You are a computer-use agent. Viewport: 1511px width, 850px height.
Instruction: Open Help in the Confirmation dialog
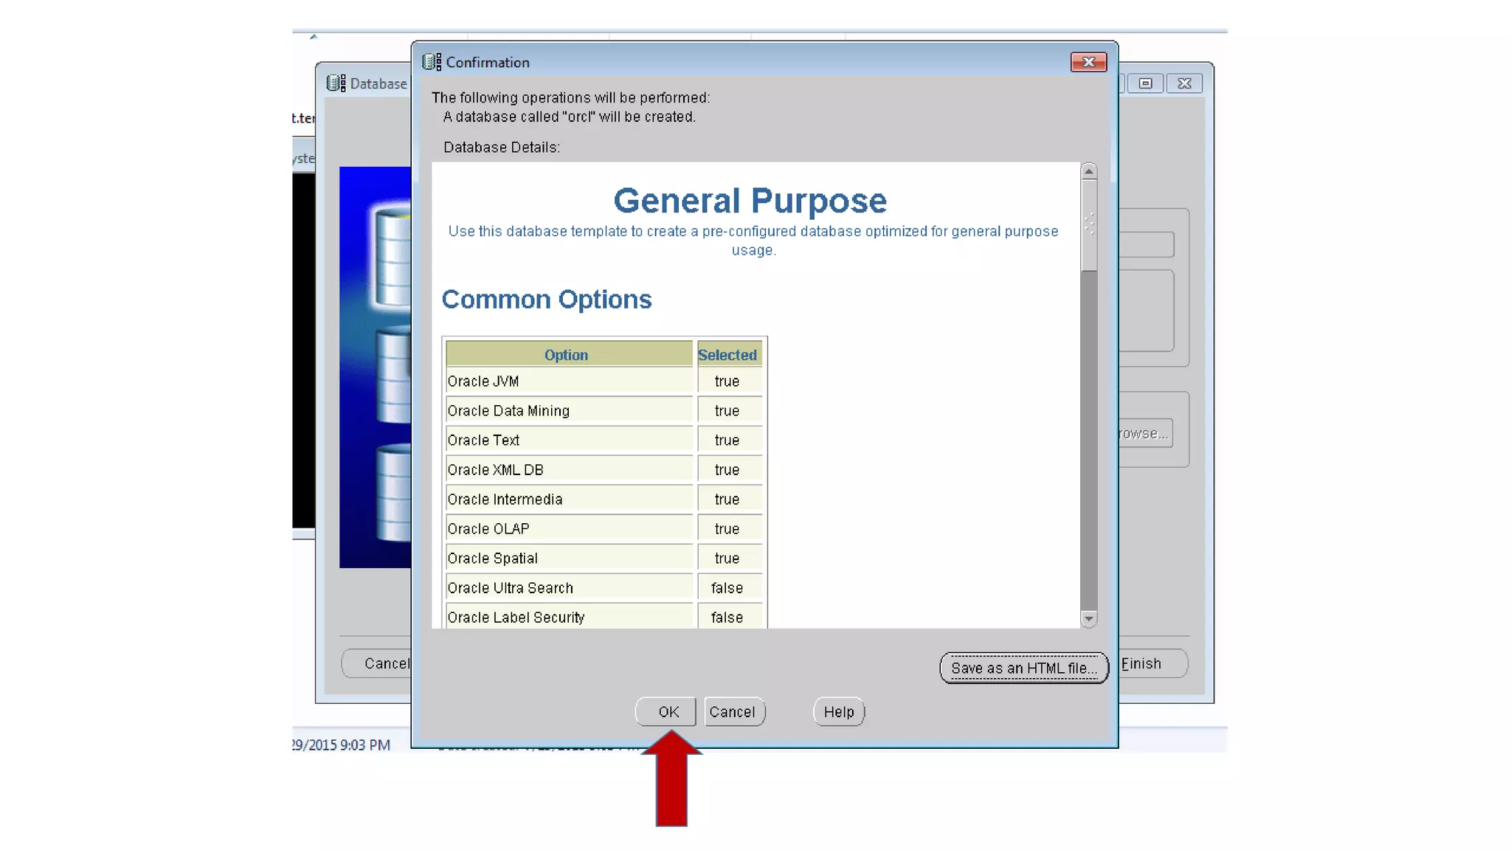pos(838,712)
